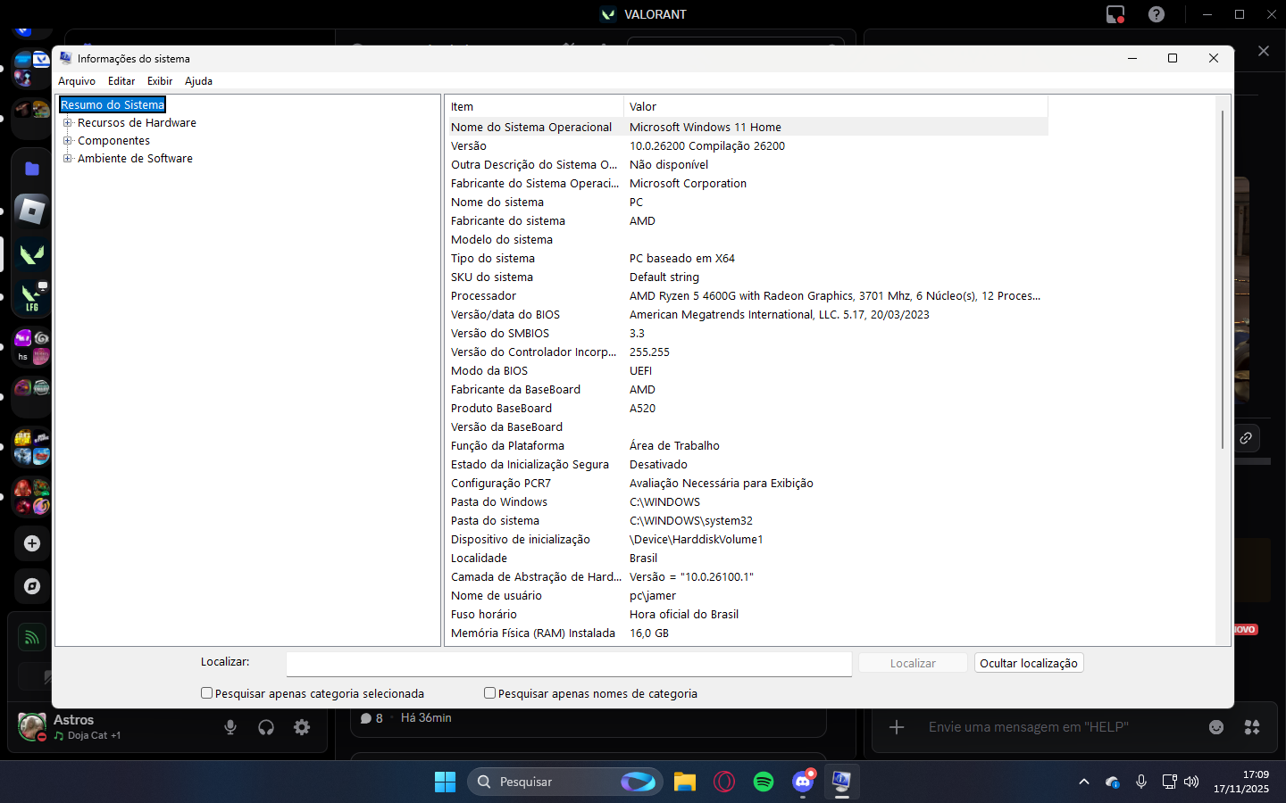Viewport: 1286px width, 803px height.
Task: Click the Ocultar localização button
Action: click(x=1029, y=663)
